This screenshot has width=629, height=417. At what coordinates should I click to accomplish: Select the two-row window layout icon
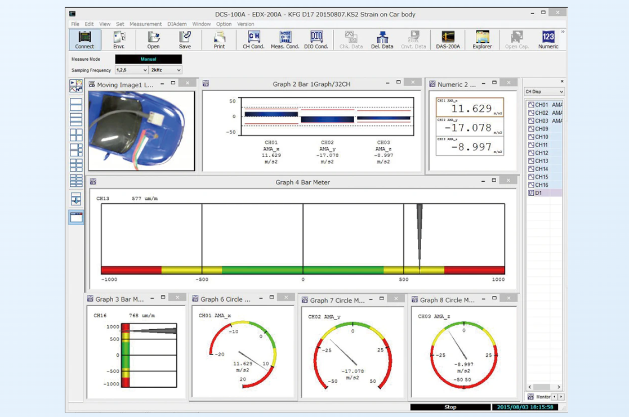pos(76,105)
